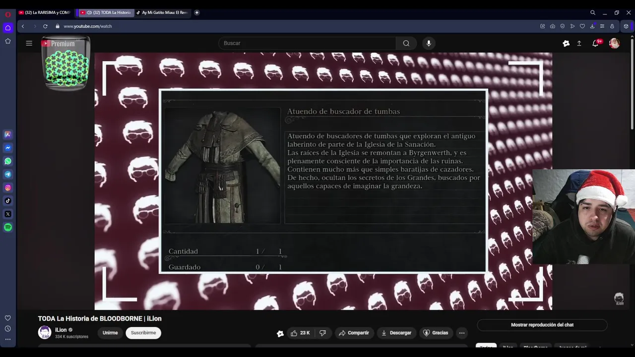Open the YouTube account avatar menu

(614, 43)
